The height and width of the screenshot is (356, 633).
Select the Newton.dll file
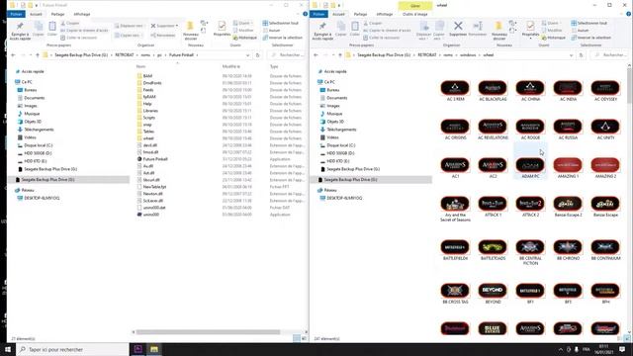[x=152, y=194]
